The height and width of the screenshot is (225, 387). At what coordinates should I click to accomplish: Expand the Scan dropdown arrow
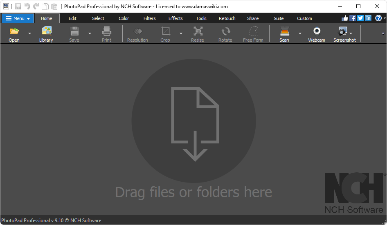pos(300,33)
